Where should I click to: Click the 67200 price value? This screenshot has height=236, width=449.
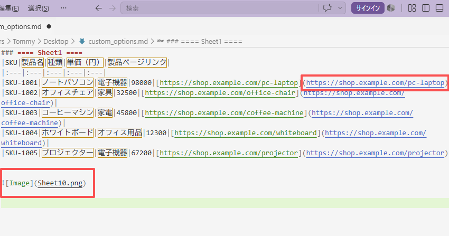(x=142, y=153)
